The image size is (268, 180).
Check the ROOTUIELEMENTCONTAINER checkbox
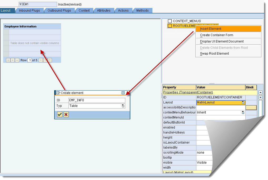170,26
